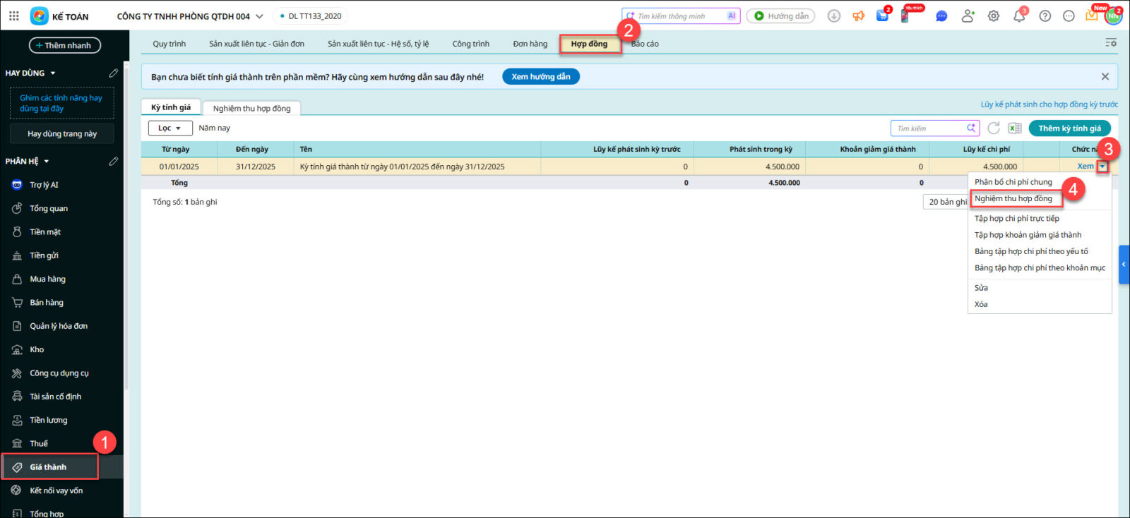The width and height of the screenshot is (1130, 518).
Task: Open company name dropdown chevron
Action: click(259, 16)
